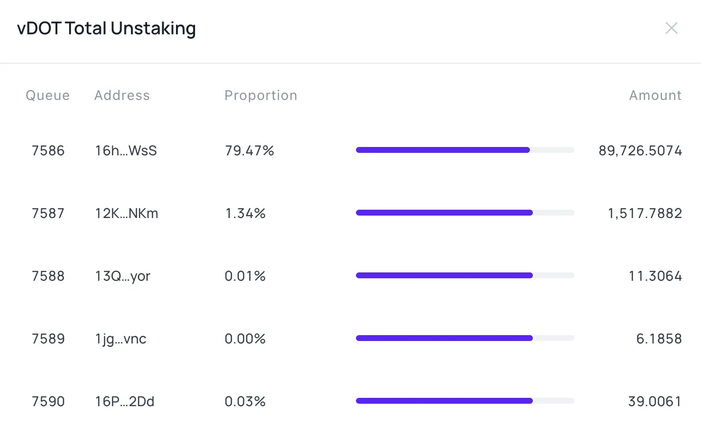
Task: Click the Amount column header
Action: 655,95
